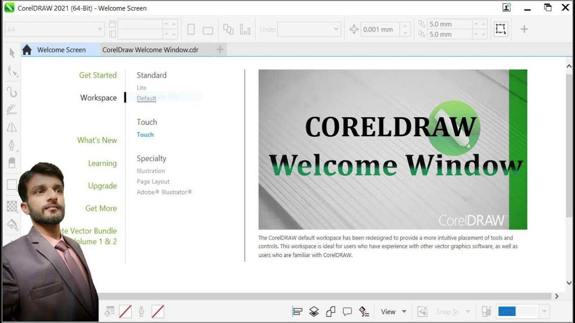Click the Landscape orientation icon
The image size is (575, 323).
point(208,31)
